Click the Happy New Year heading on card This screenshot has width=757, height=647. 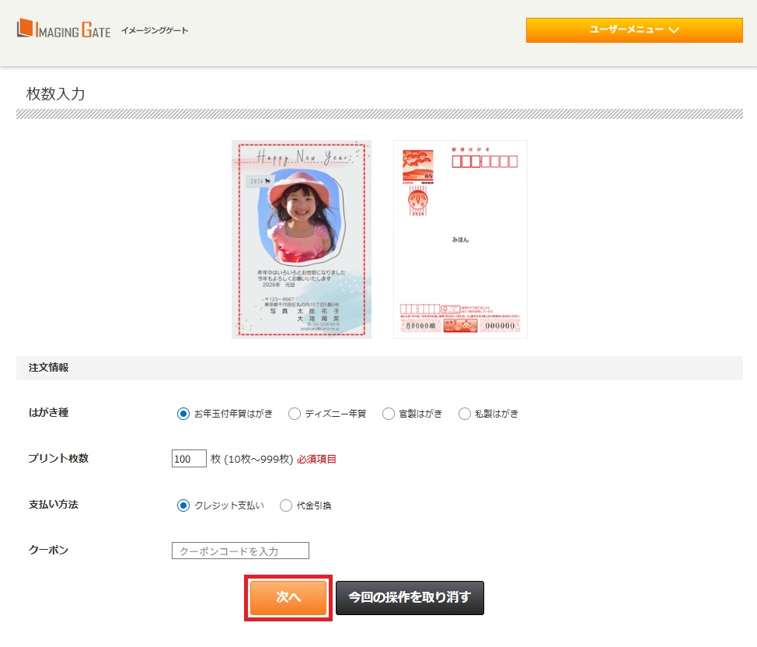point(302,157)
